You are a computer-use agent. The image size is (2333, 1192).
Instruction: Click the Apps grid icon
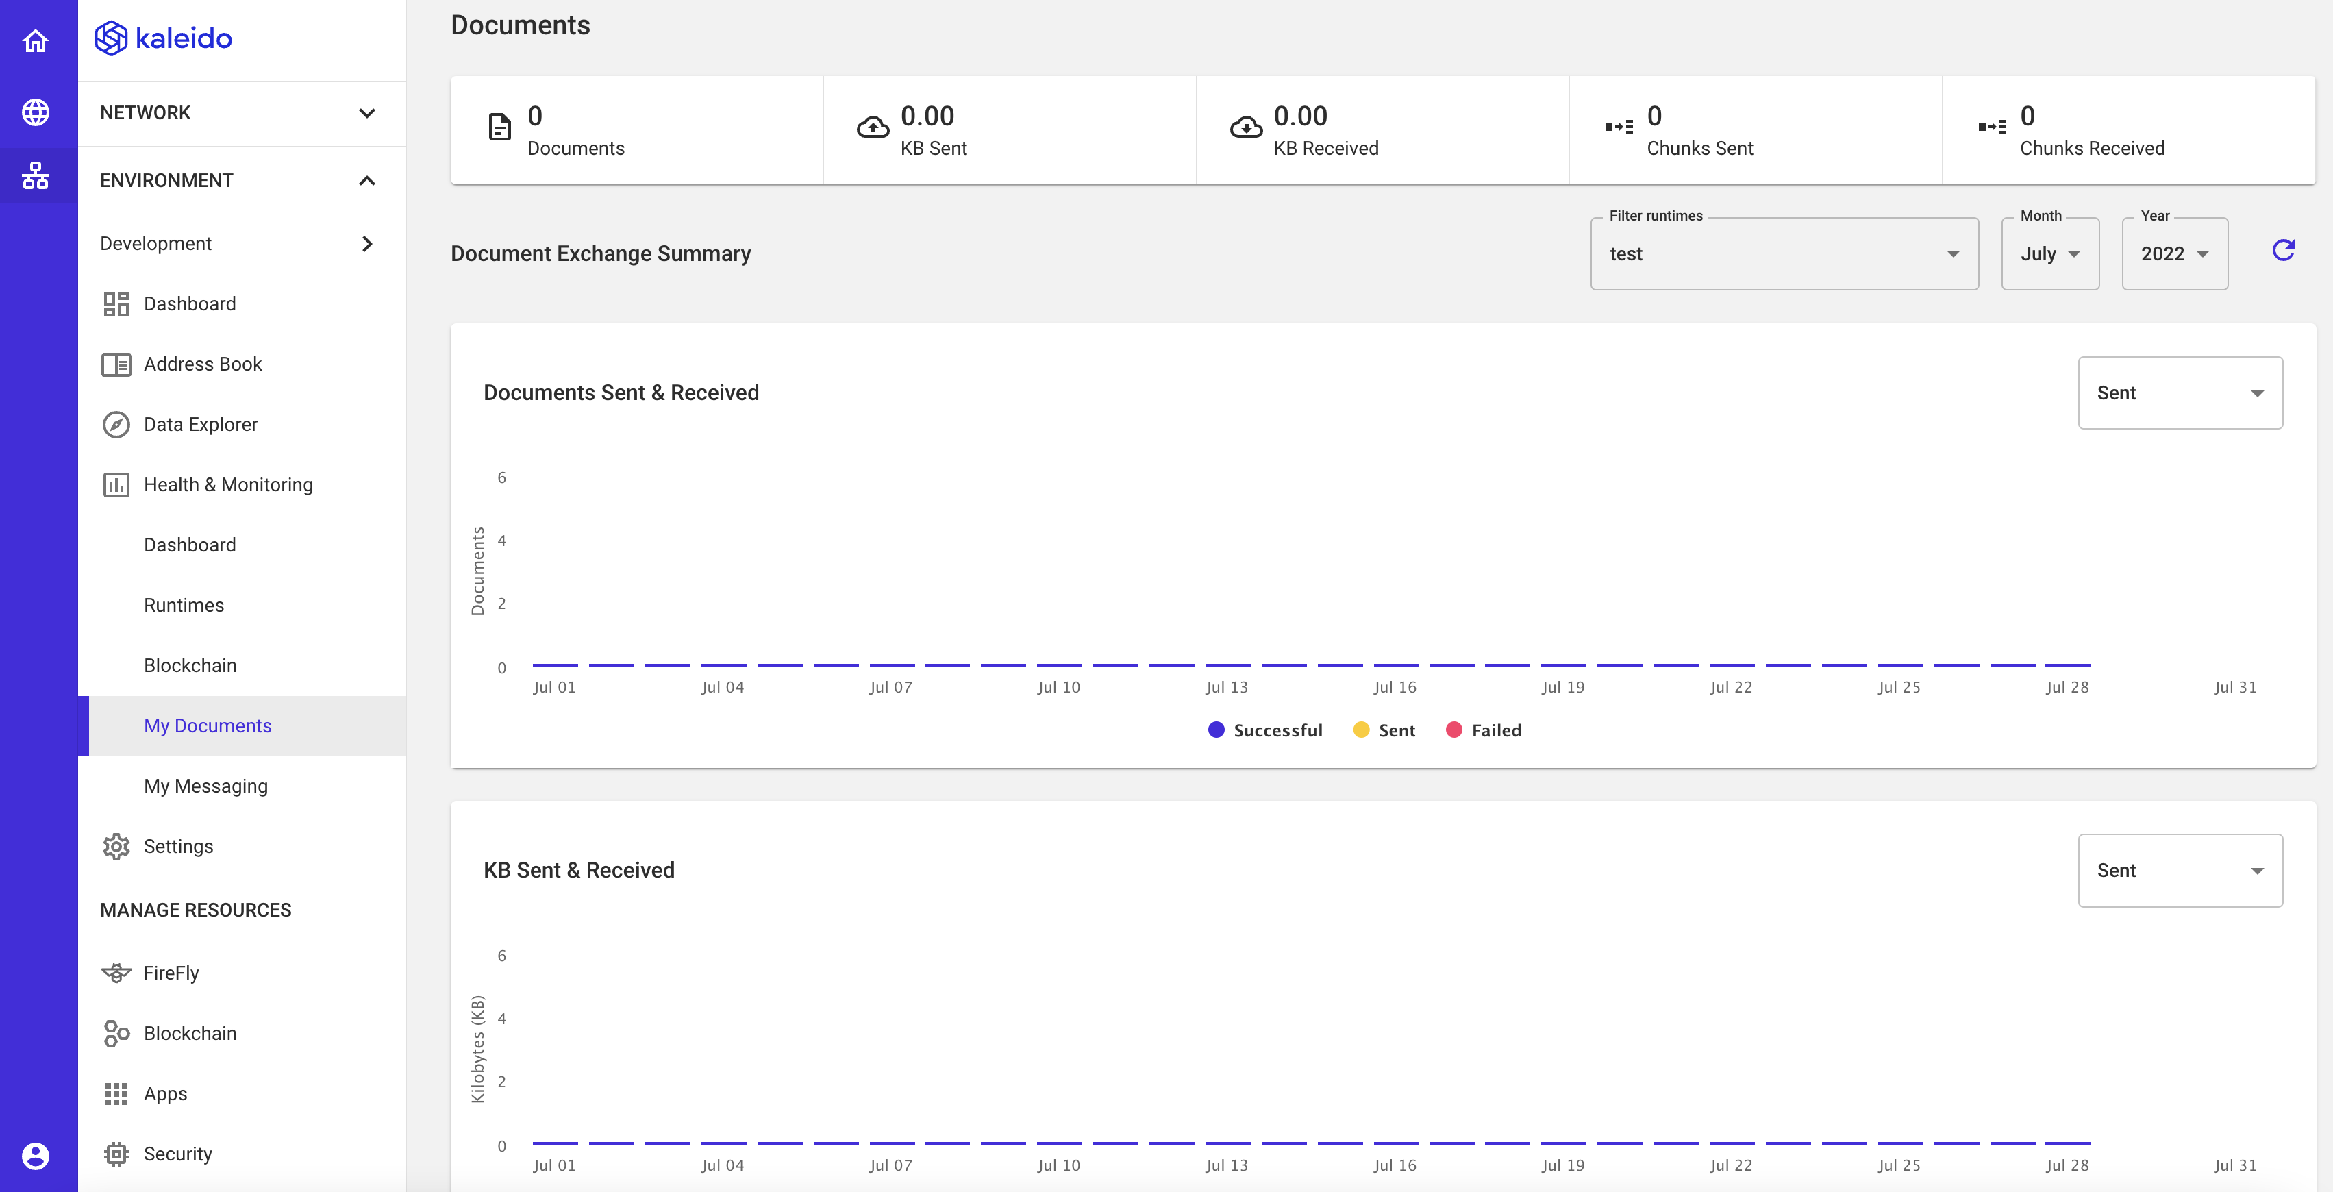(x=116, y=1094)
